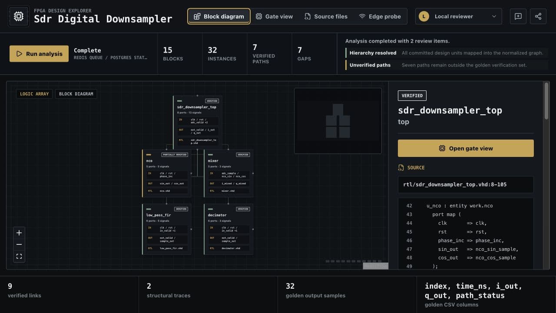This screenshot has height=313, width=556.
Task: Click the Hierarchy resolved review item
Action: [x=446, y=53]
